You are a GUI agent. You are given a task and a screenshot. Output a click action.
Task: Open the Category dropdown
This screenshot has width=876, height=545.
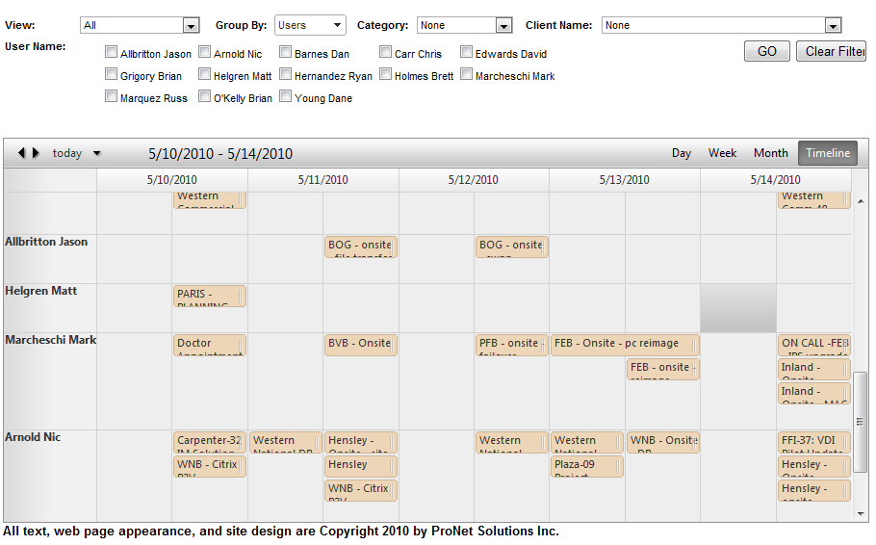[x=503, y=26]
